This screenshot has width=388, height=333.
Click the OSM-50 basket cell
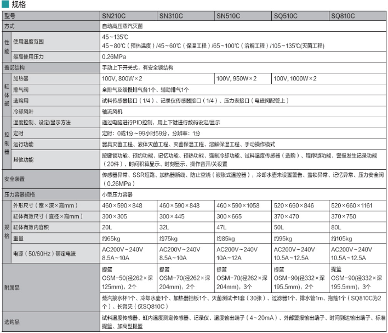128,278
